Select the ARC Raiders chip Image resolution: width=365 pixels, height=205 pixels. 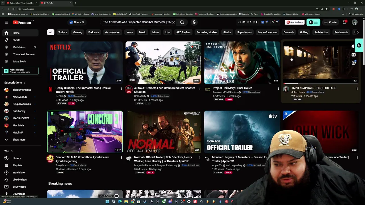(183, 32)
